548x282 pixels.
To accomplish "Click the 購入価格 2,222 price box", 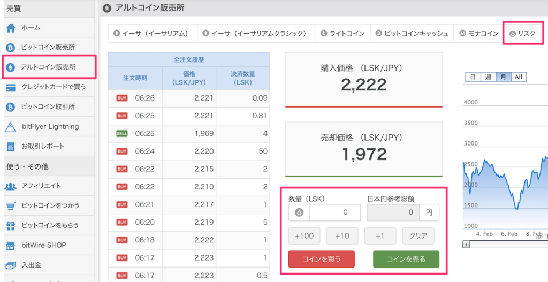I will (364, 80).
